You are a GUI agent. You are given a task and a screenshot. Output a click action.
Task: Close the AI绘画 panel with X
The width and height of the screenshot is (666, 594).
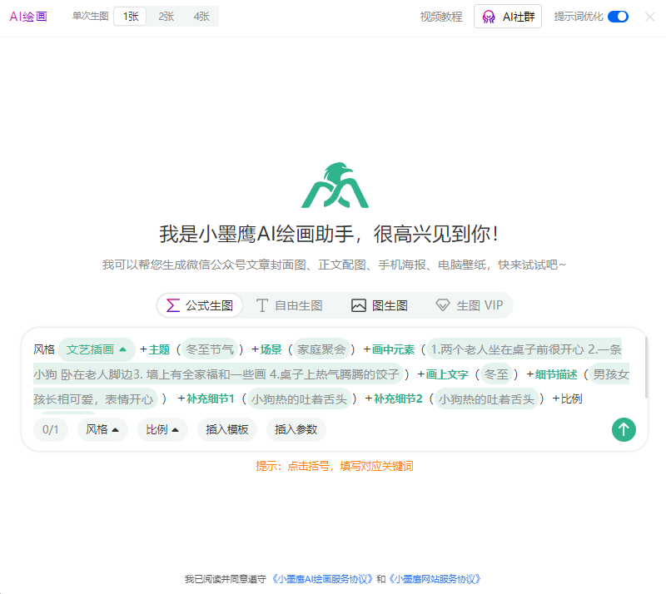coord(649,17)
